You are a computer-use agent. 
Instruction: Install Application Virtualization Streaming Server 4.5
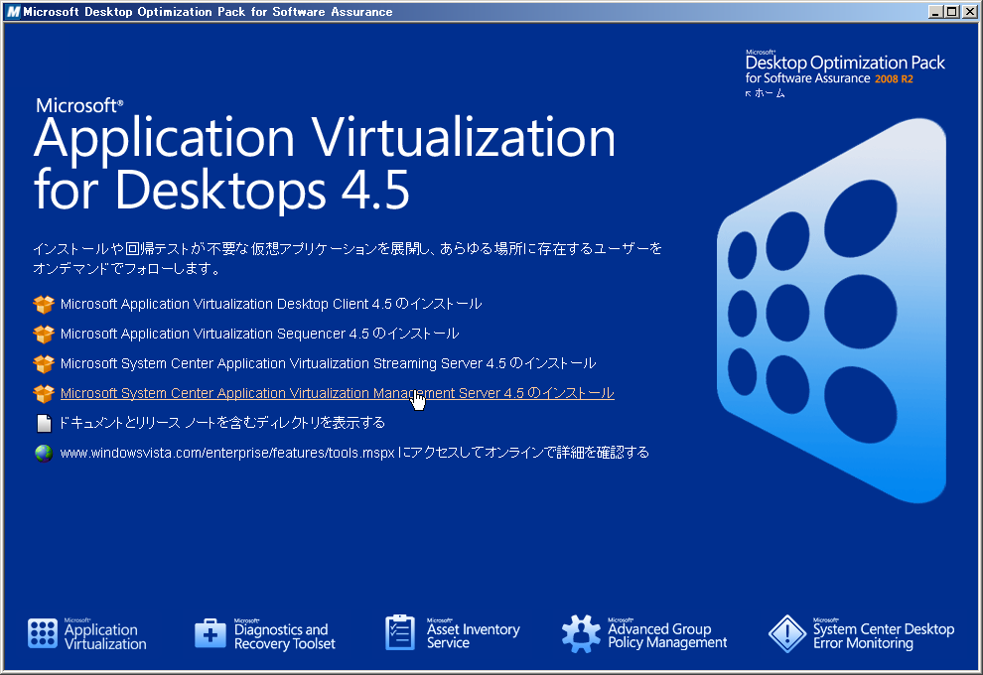pos(328,363)
